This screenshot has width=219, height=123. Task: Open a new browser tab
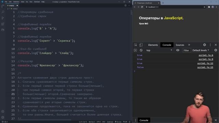click(x=163, y=3)
